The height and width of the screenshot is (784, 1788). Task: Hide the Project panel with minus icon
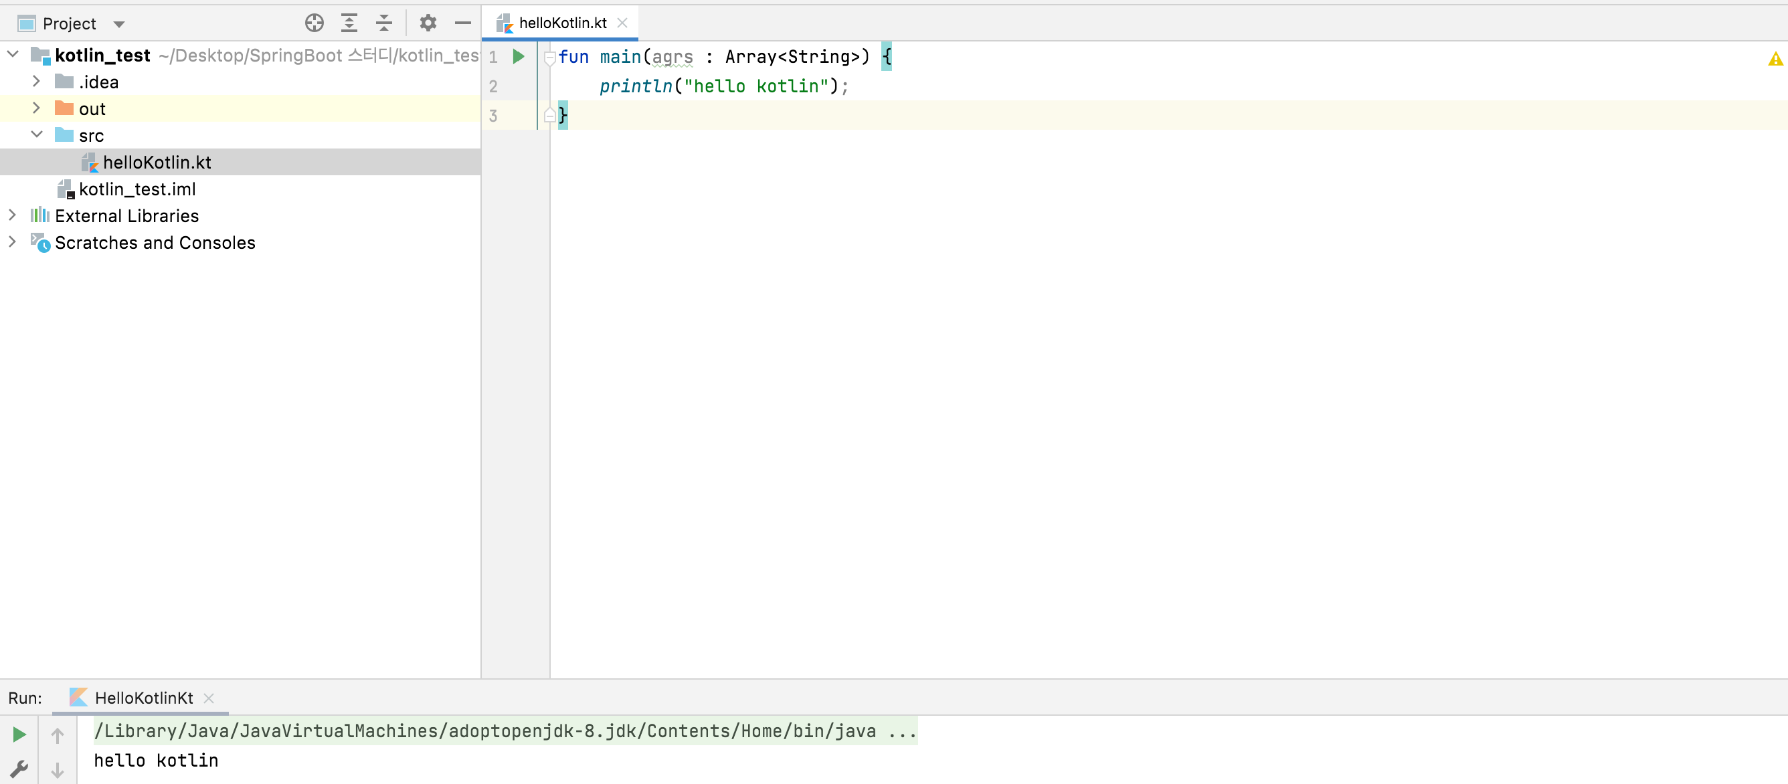462,23
